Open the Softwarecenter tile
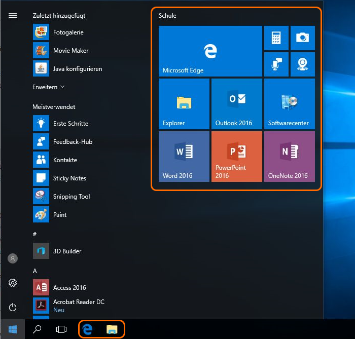Viewport: 355px width, 339px height. [289, 104]
